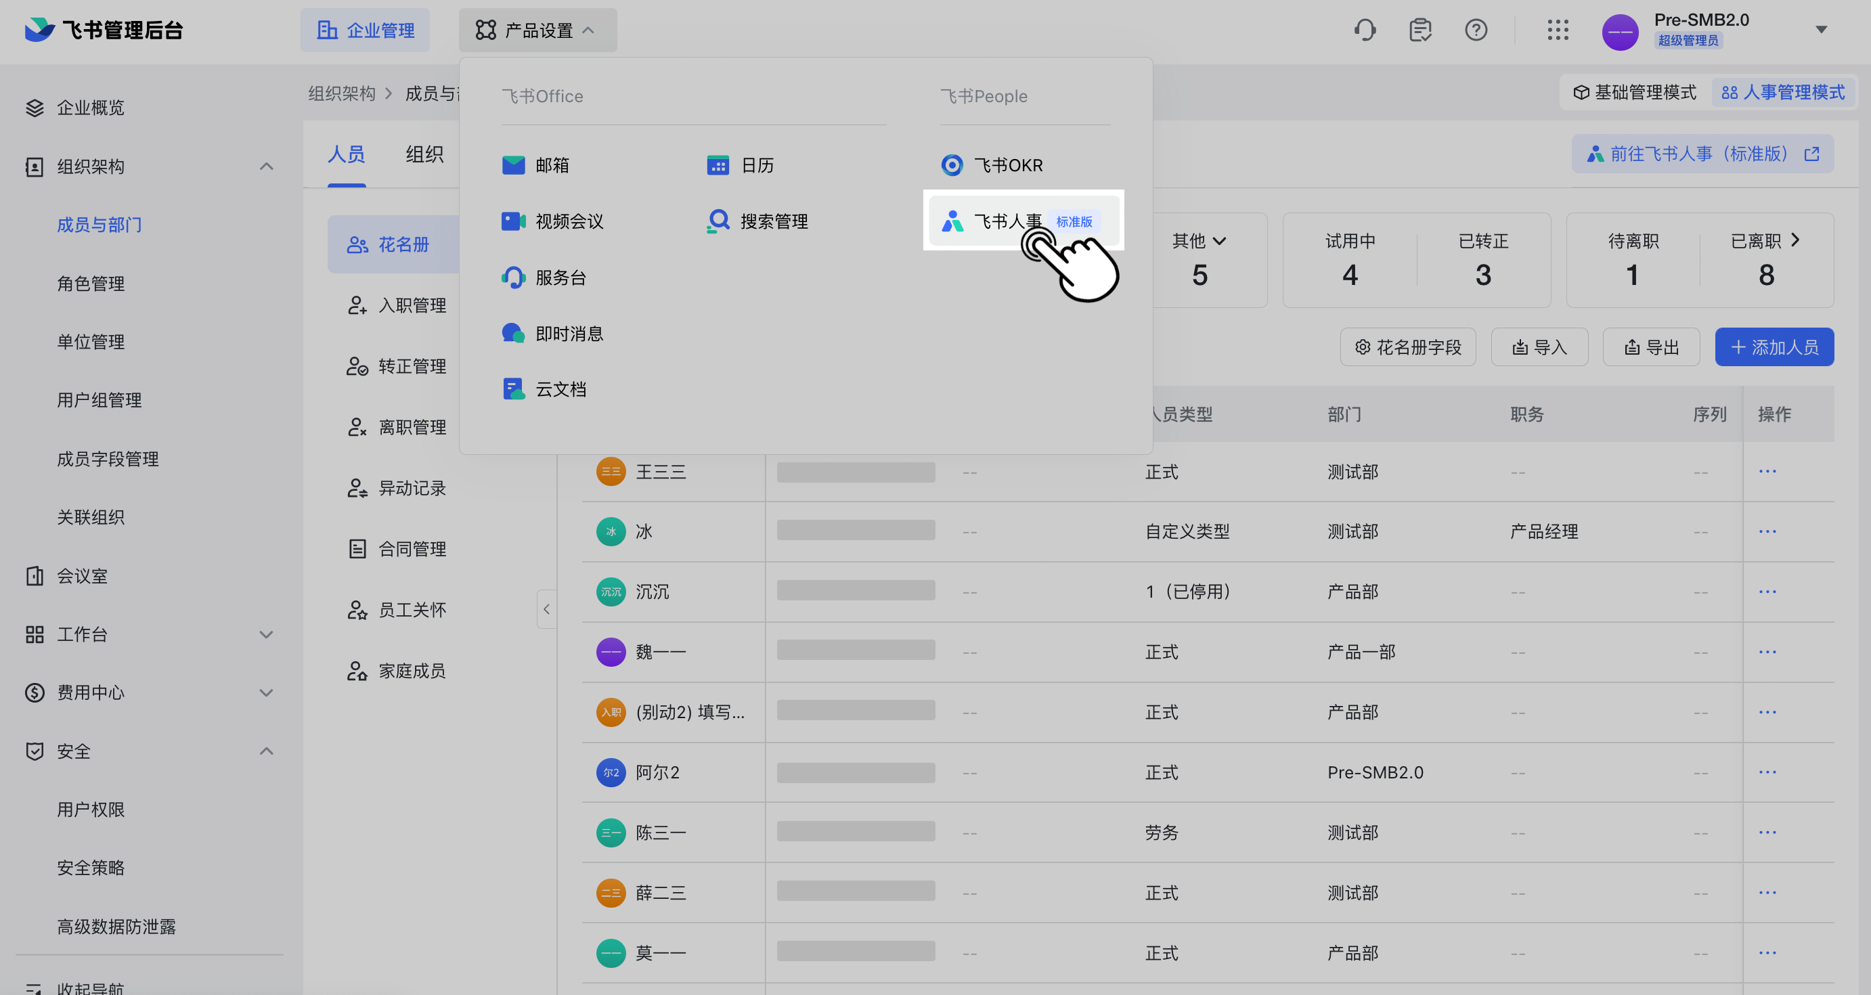The height and width of the screenshot is (995, 1871).
Task: Open 安全策略 sidebar item
Action: [91, 868]
